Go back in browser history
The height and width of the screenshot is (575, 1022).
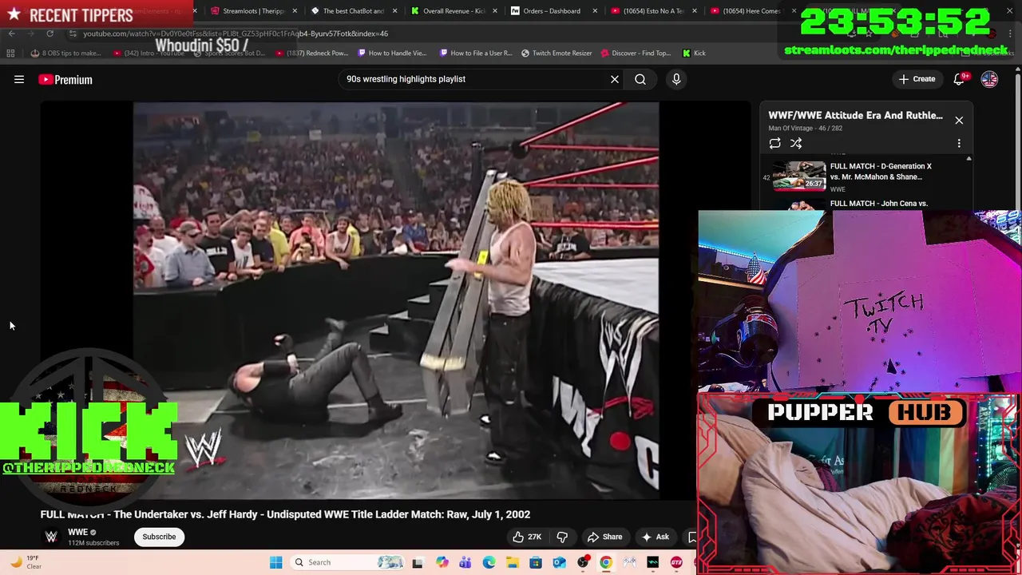pyautogui.click(x=11, y=34)
